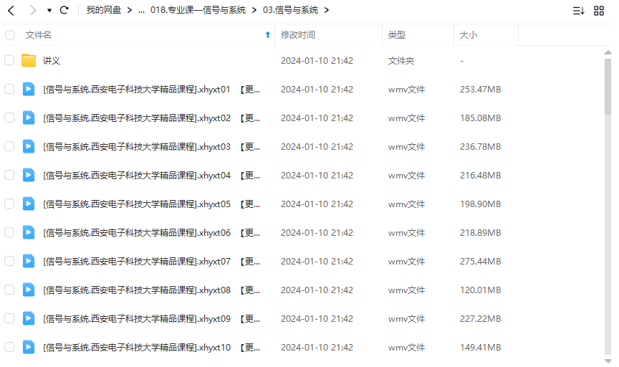
Task: Click the video icon of xhyxt06
Action: [x=29, y=232]
